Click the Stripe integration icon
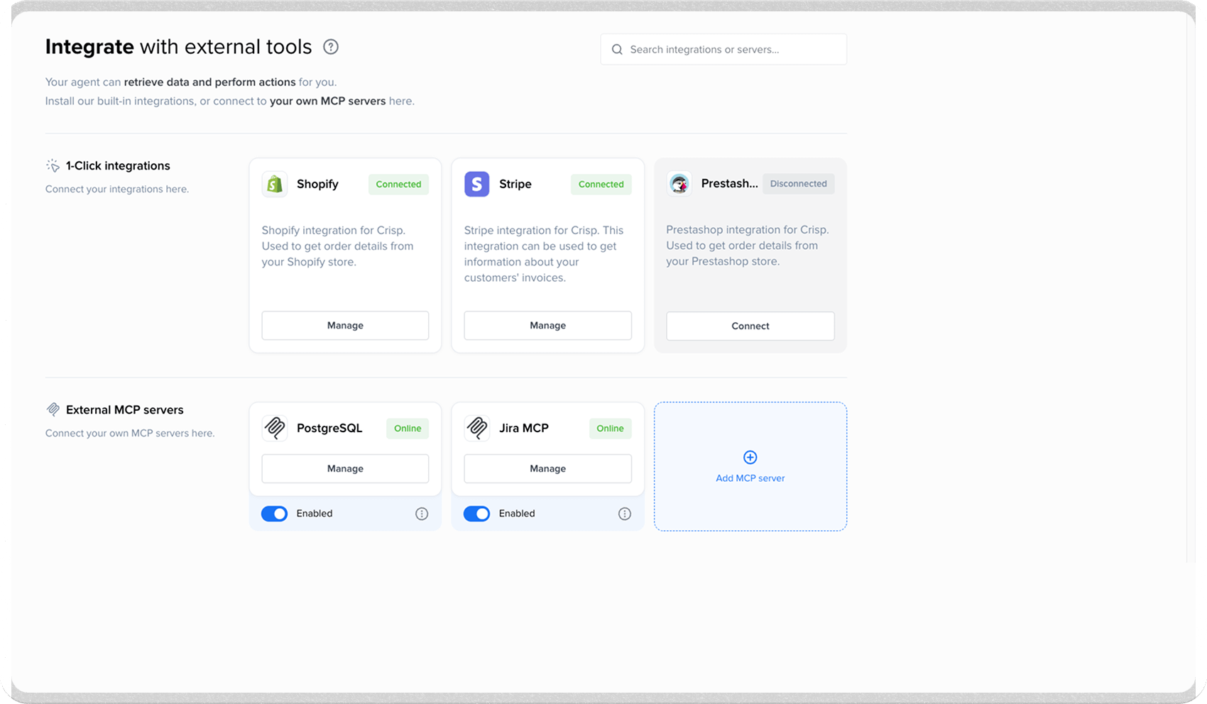Viewport: 1207px width, 704px height. [x=476, y=184]
